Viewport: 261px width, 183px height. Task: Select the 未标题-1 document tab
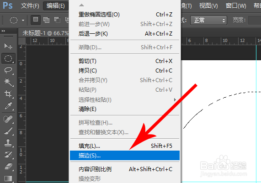pos(45,33)
